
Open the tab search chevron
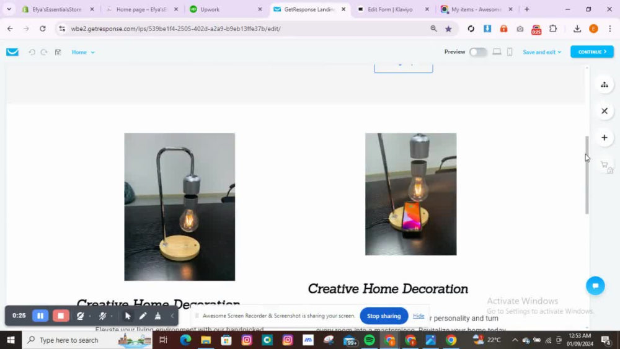point(9,9)
